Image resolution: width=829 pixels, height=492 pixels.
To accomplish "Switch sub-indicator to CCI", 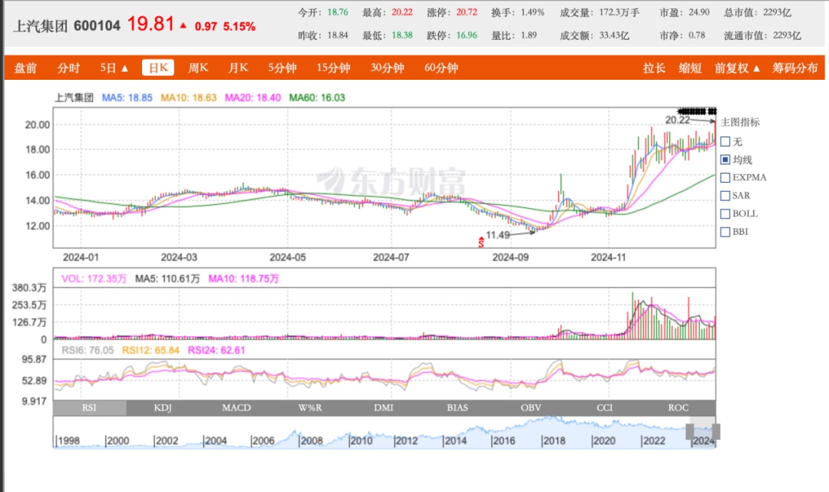I will (604, 408).
